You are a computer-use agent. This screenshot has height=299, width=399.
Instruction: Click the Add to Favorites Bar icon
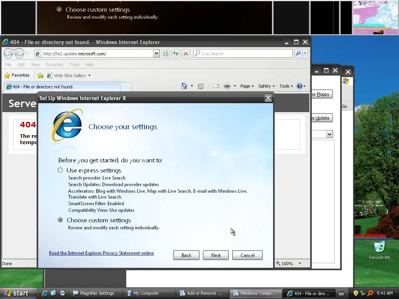tap(41, 76)
